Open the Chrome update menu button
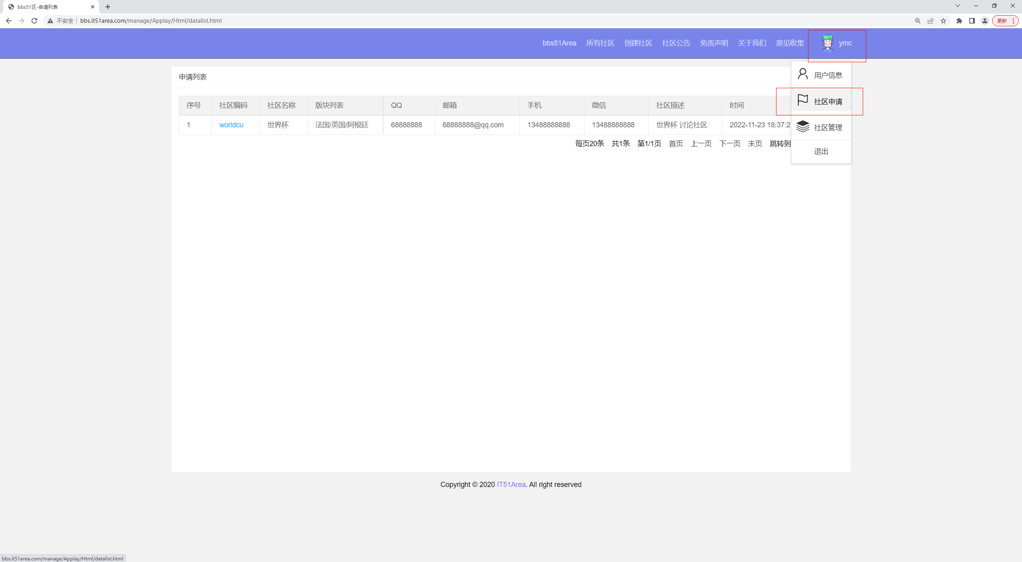The width and height of the screenshot is (1022, 562). pyautogui.click(x=1005, y=21)
